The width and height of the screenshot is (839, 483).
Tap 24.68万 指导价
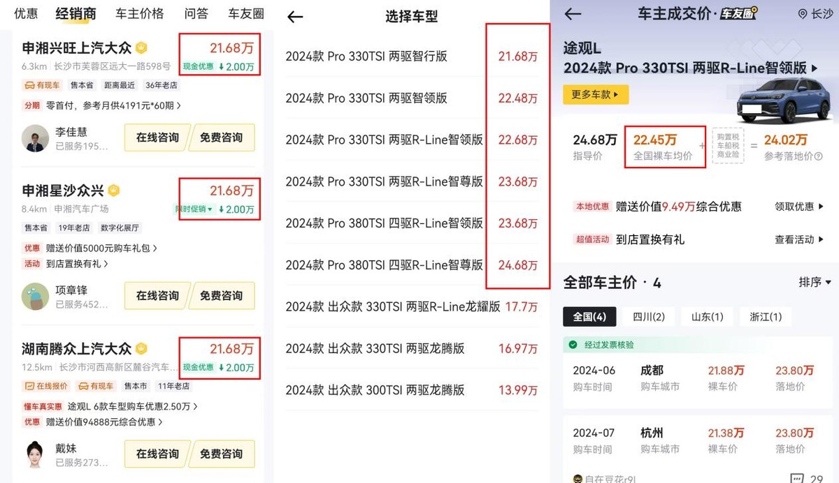pos(594,147)
